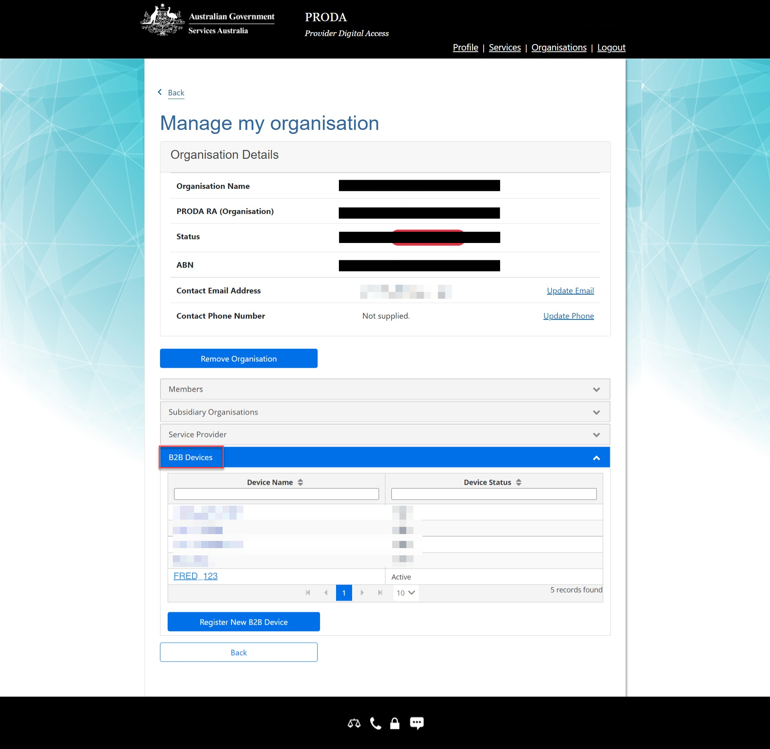Click the Back link at top
The width and height of the screenshot is (770, 749).
[x=176, y=93]
